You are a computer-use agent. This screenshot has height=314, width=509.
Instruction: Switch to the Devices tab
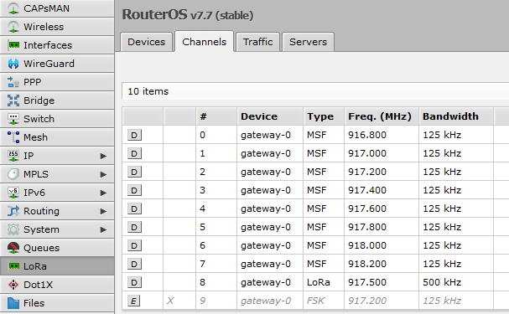point(146,42)
